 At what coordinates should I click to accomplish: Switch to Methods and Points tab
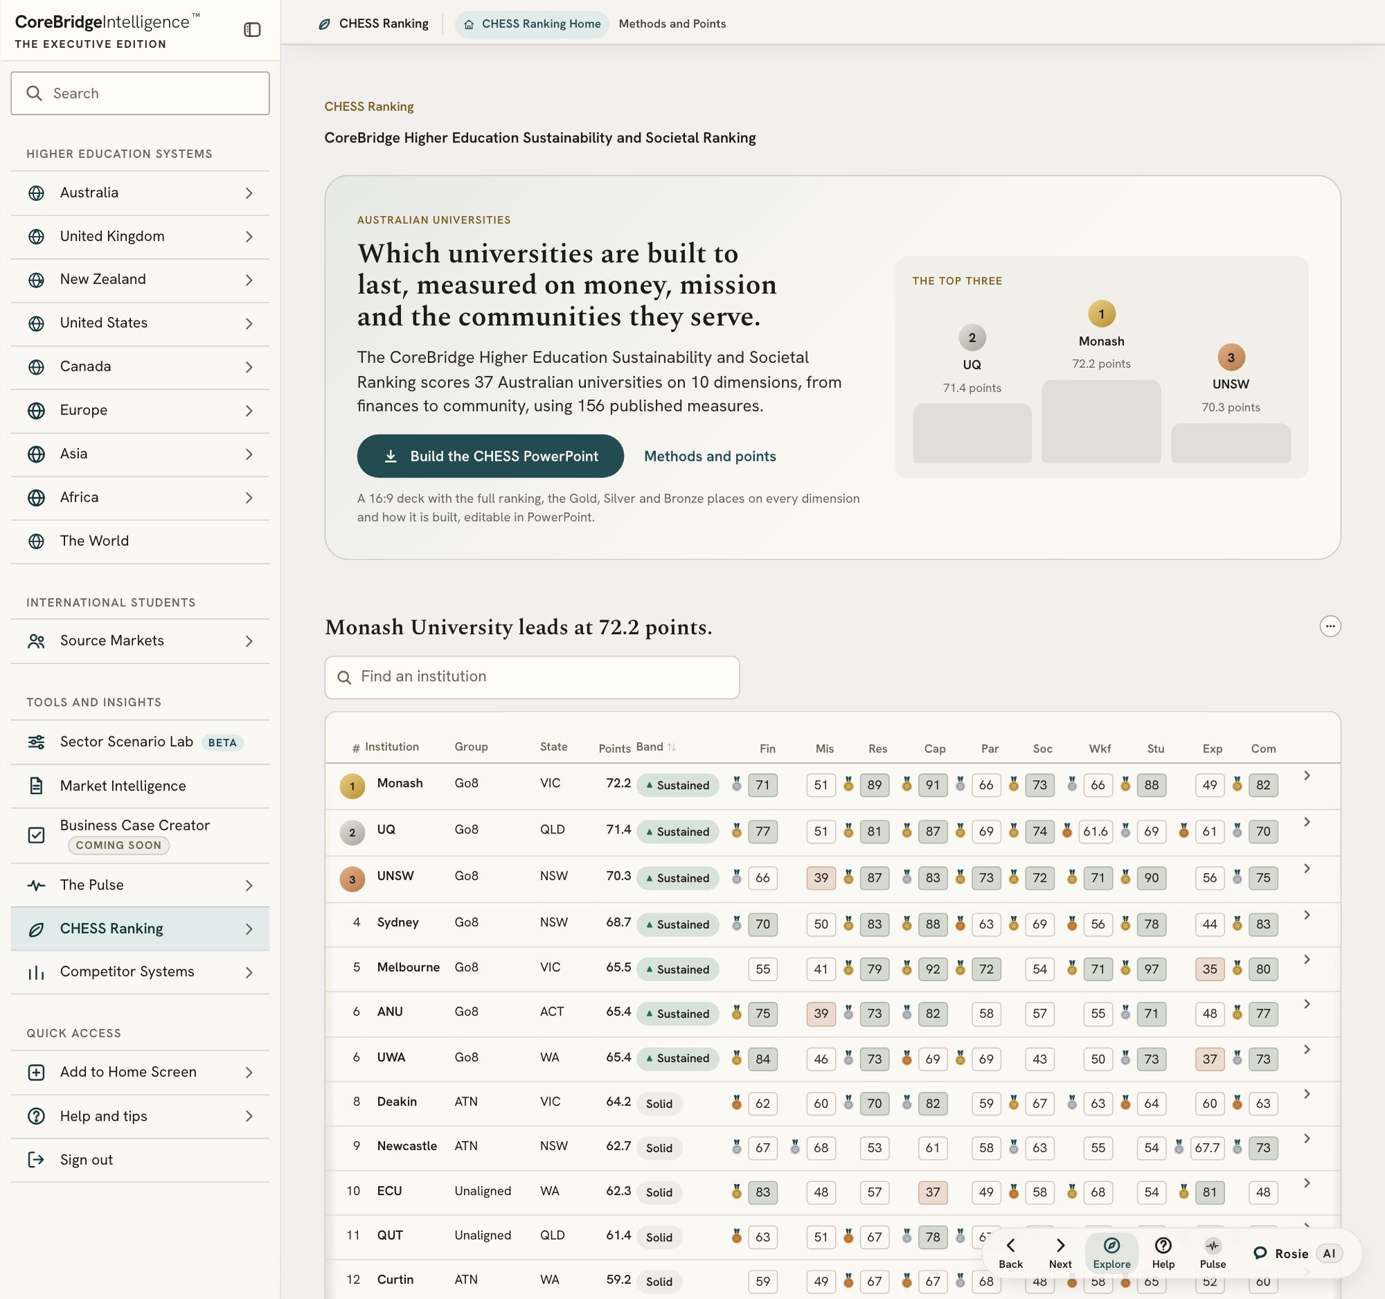tap(672, 24)
